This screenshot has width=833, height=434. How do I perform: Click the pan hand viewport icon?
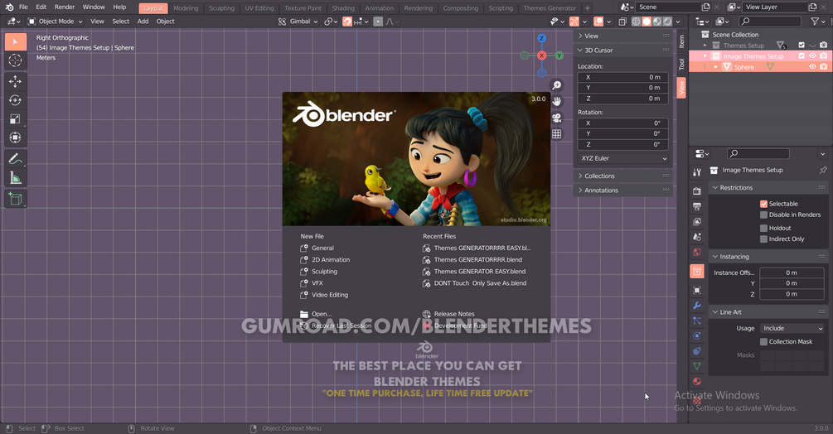click(x=556, y=101)
